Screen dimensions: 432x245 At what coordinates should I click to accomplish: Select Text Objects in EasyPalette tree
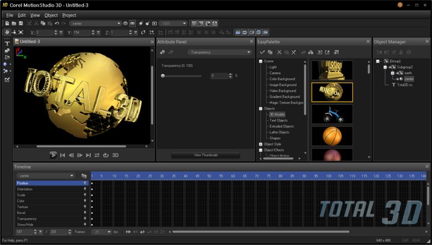pyautogui.click(x=278, y=120)
